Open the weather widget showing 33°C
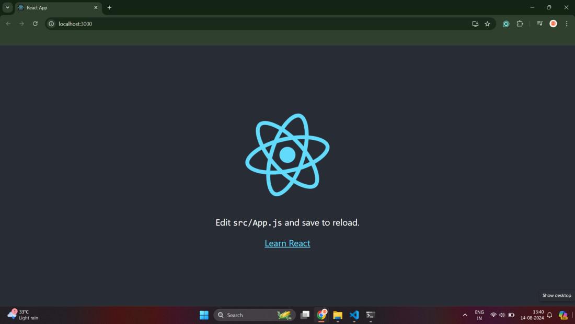This screenshot has height=324, width=575. pyautogui.click(x=22, y=315)
